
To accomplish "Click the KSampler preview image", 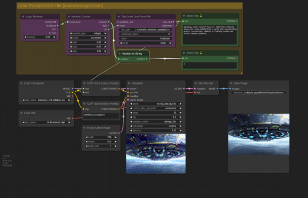I will (x=155, y=153).
